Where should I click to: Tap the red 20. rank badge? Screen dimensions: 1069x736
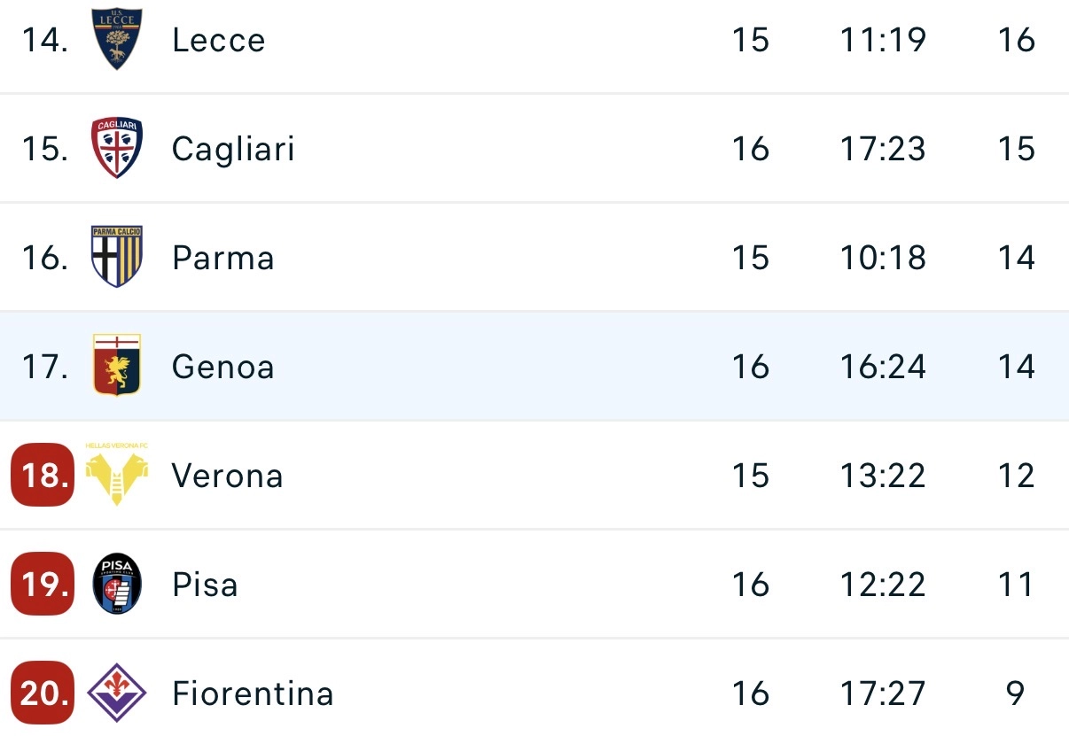pyautogui.click(x=43, y=693)
